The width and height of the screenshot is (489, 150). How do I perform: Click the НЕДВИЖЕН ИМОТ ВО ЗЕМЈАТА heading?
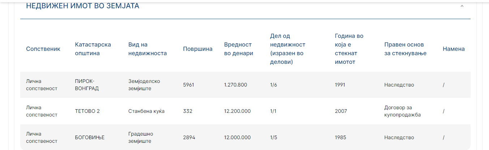point(83,6)
